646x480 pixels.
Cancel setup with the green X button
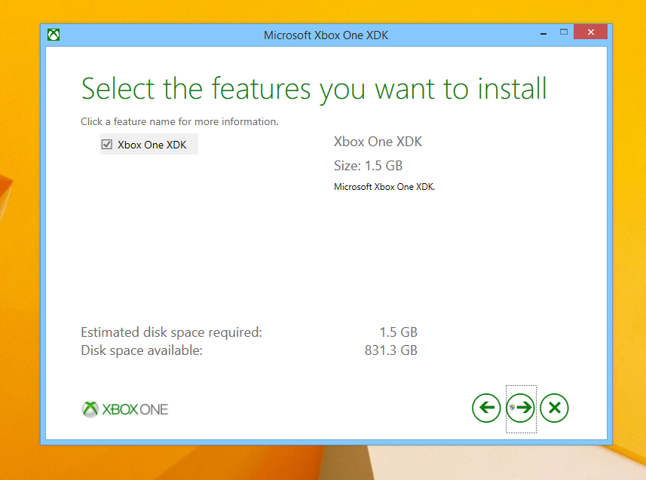[x=555, y=408]
